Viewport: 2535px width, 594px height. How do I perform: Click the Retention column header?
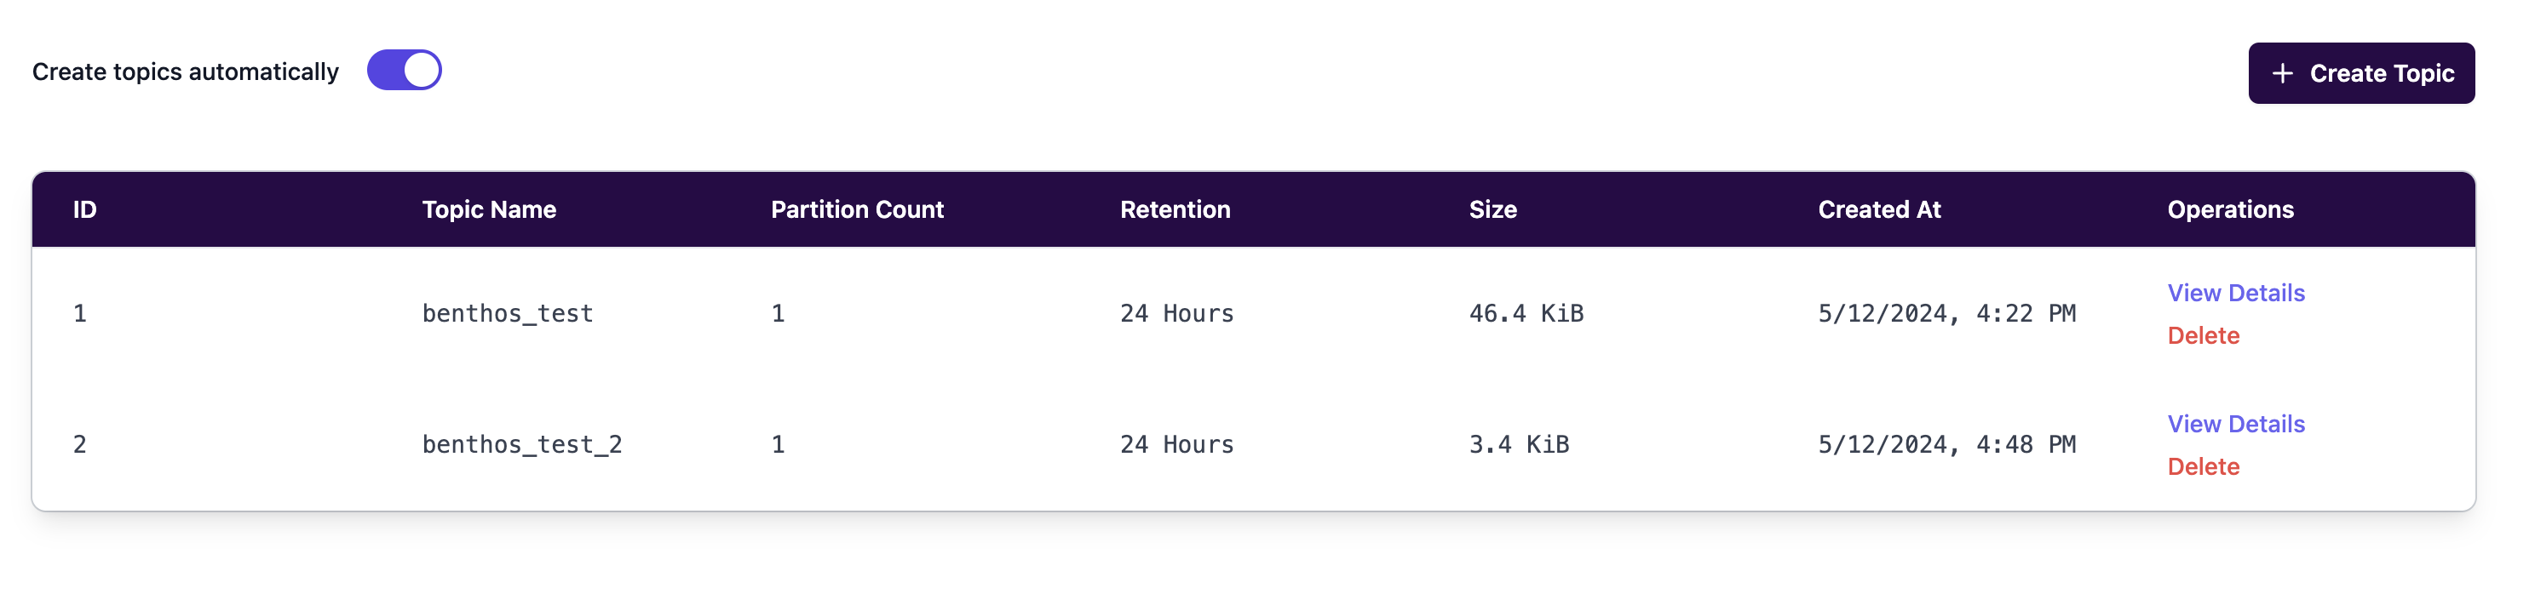pyautogui.click(x=1174, y=209)
